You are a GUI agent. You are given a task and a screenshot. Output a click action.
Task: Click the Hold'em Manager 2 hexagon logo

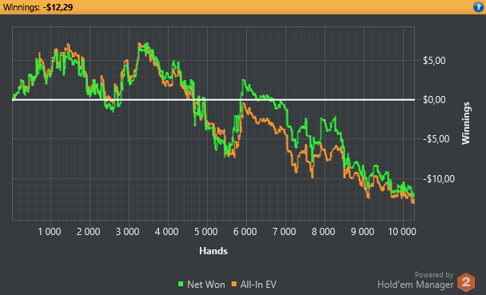tap(466, 282)
